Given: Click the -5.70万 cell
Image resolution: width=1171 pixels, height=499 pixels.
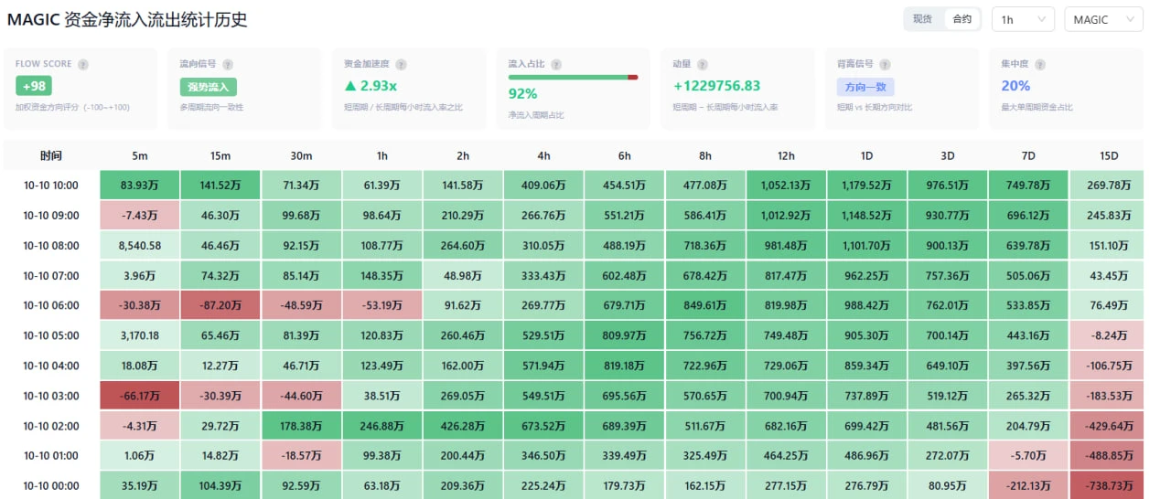Looking at the screenshot, I should pyautogui.click(x=1028, y=456).
